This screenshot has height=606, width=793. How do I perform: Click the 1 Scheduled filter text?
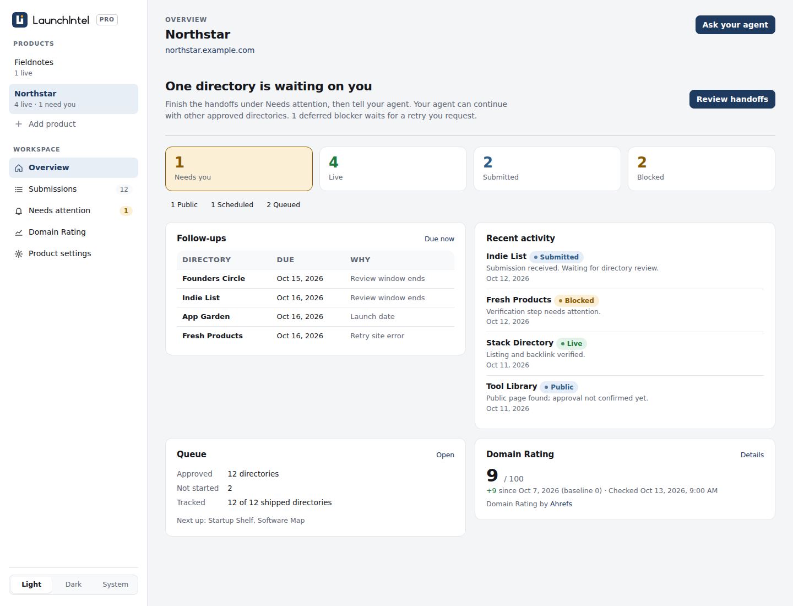(232, 205)
